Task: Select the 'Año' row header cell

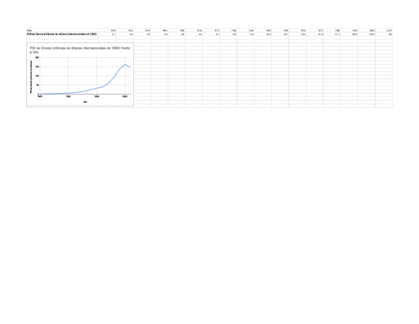Action: click(x=63, y=30)
